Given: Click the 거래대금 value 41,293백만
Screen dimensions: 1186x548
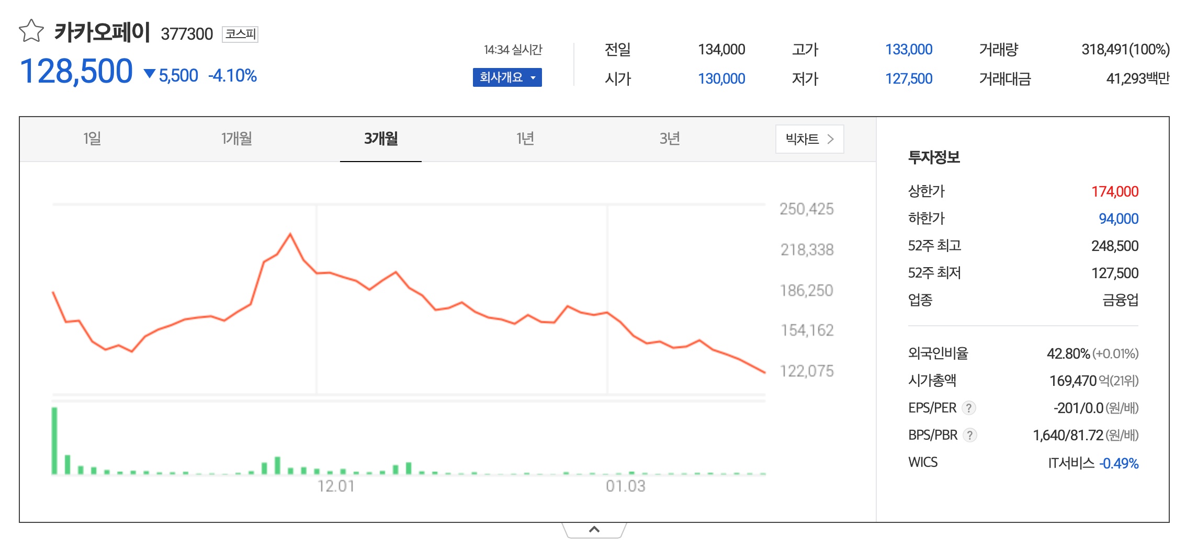Looking at the screenshot, I should [x=1138, y=79].
